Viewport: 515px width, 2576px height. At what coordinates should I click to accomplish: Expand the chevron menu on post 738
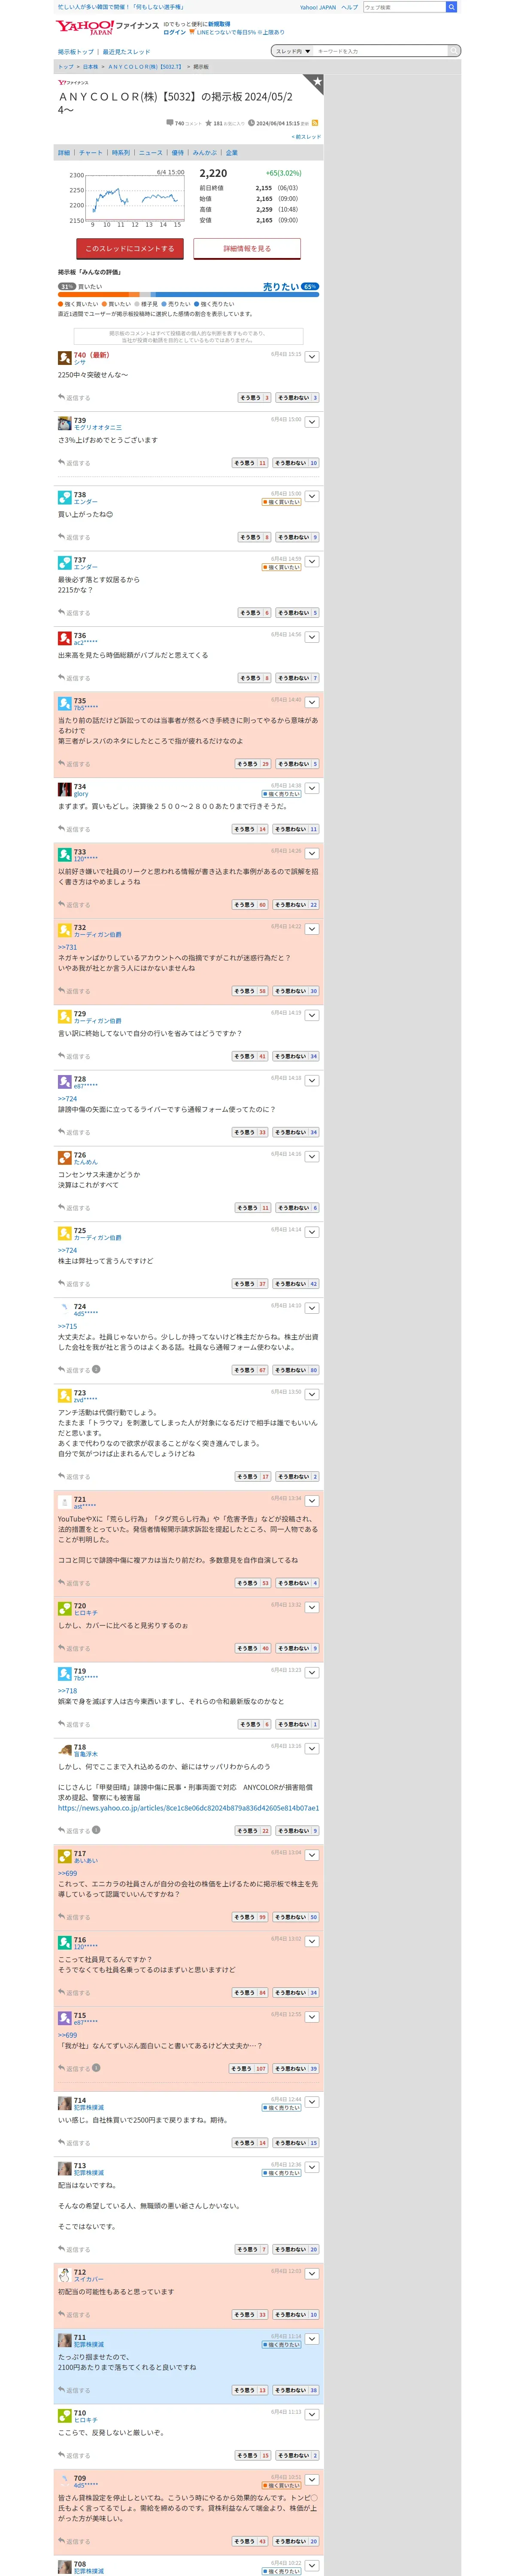(312, 496)
